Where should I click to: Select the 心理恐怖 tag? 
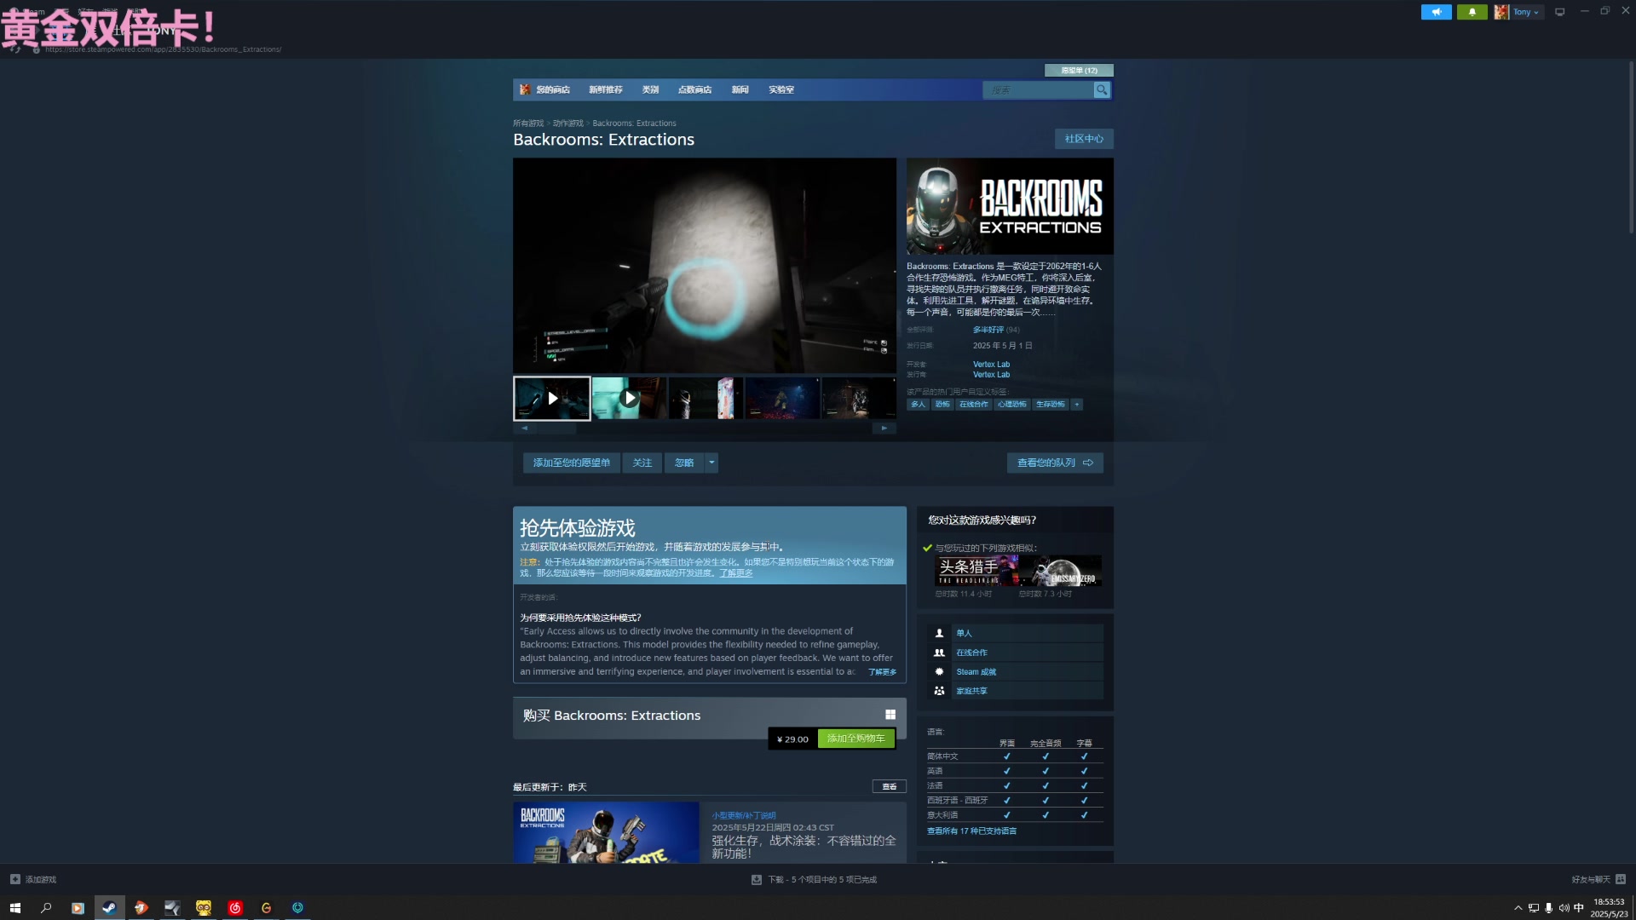pyautogui.click(x=1011, y=405)
